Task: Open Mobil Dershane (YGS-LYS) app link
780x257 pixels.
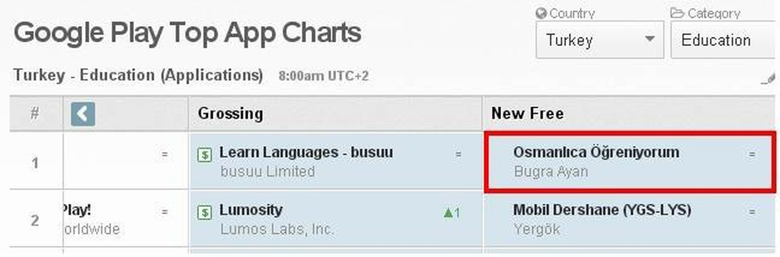Action: pos(602,210)
